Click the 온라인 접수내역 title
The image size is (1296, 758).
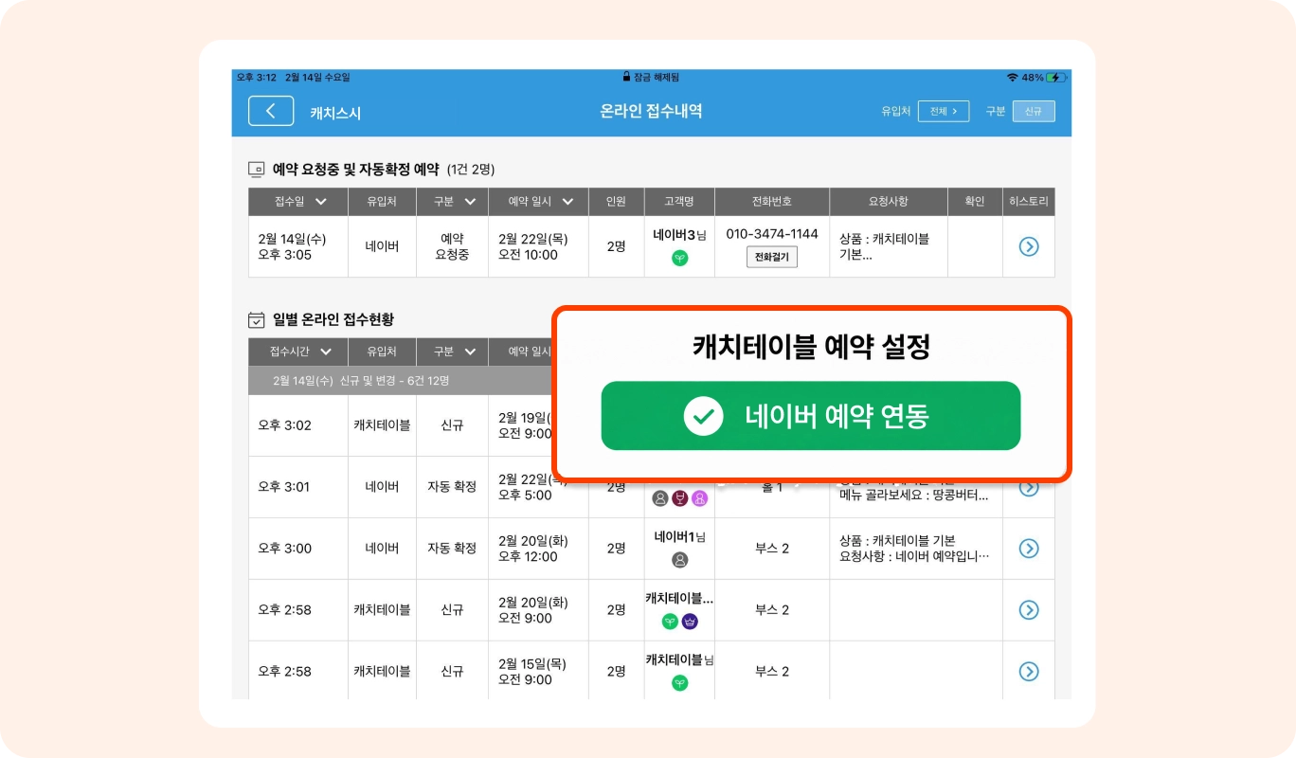click(651, 111)
